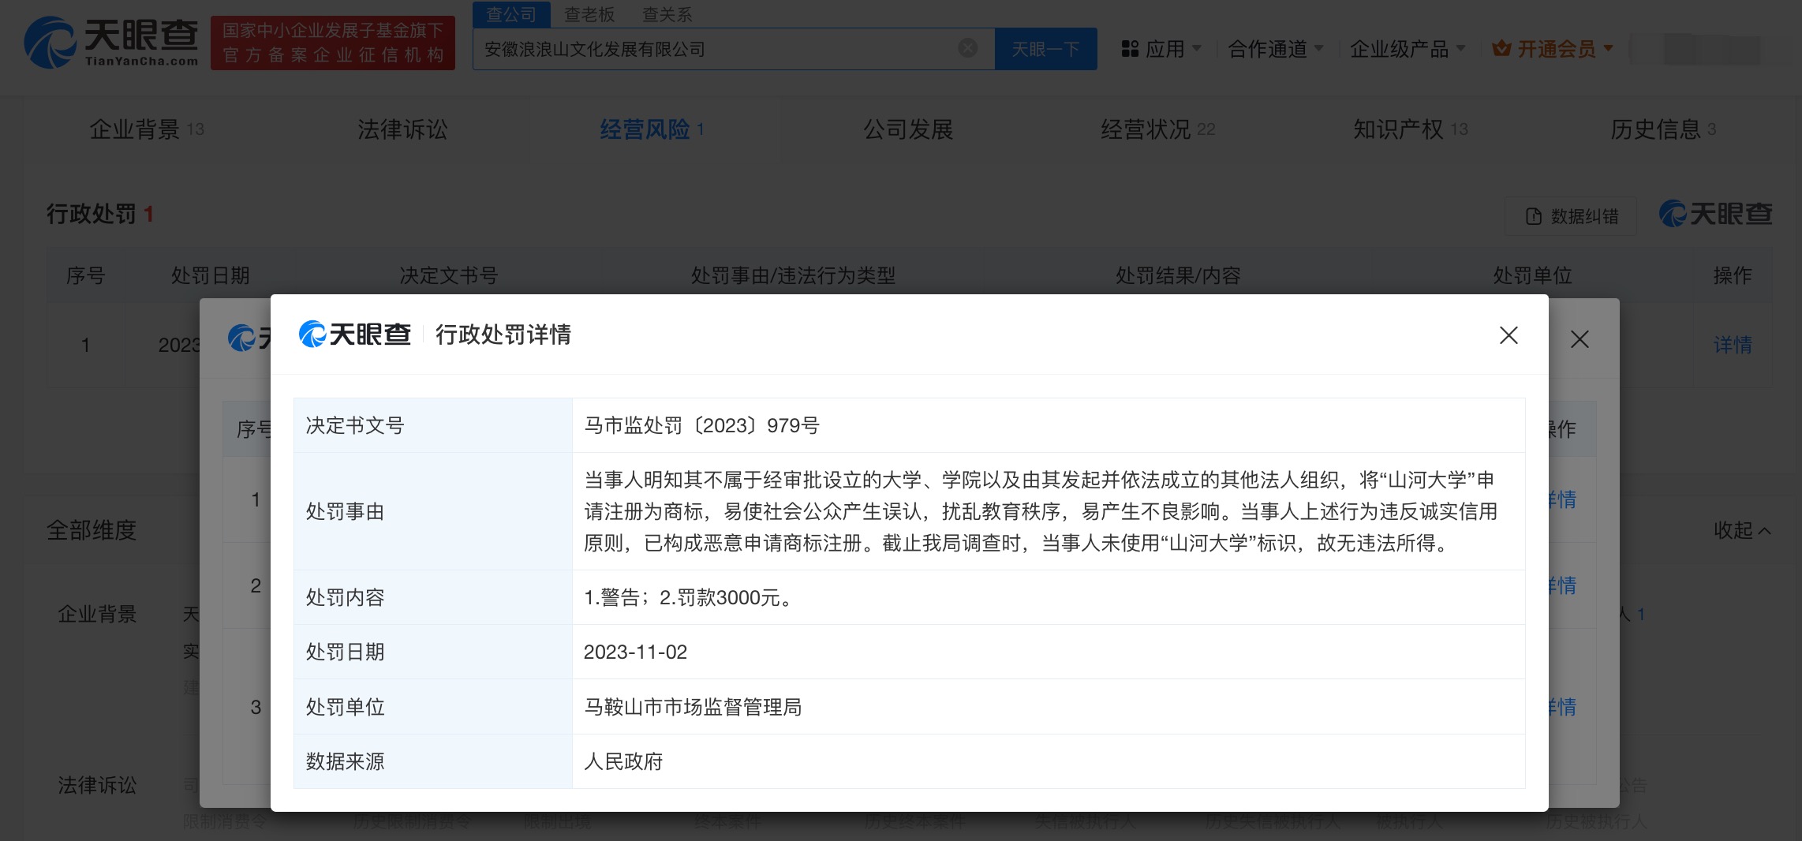The image size is (1802, 841).
Task: Close the 行政处罚详情 dialog
Action: tap(1508, 335)
